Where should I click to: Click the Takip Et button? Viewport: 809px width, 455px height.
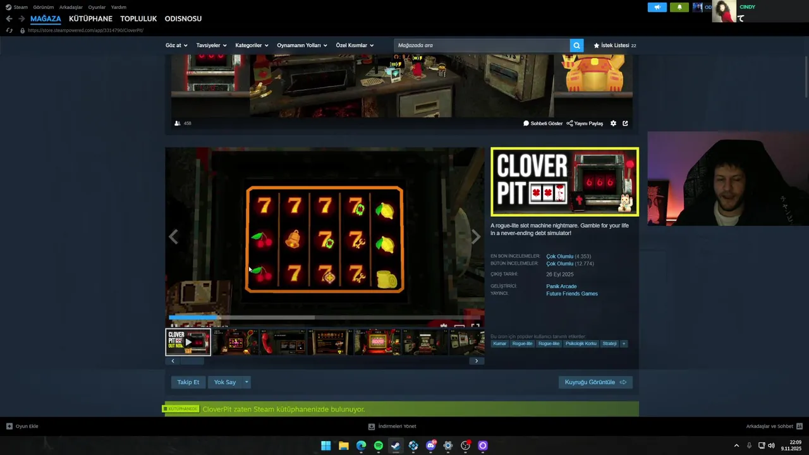(x=188, y=382)
